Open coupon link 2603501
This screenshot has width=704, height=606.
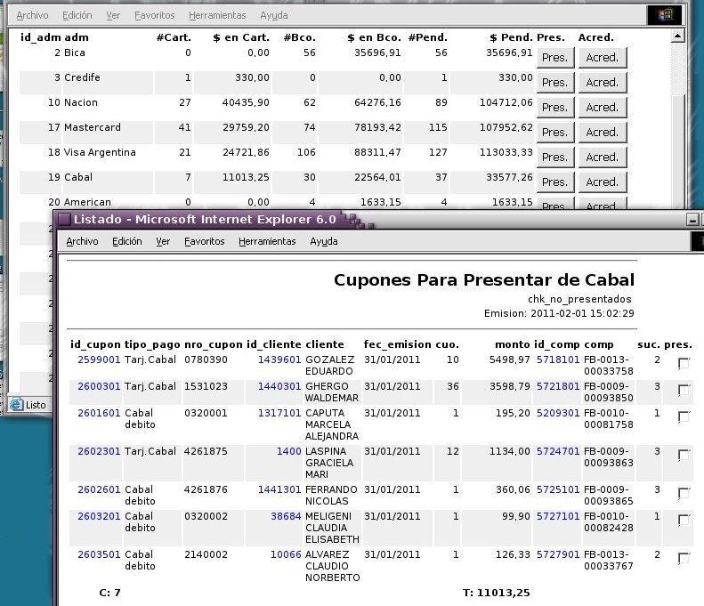pos(99,554)
